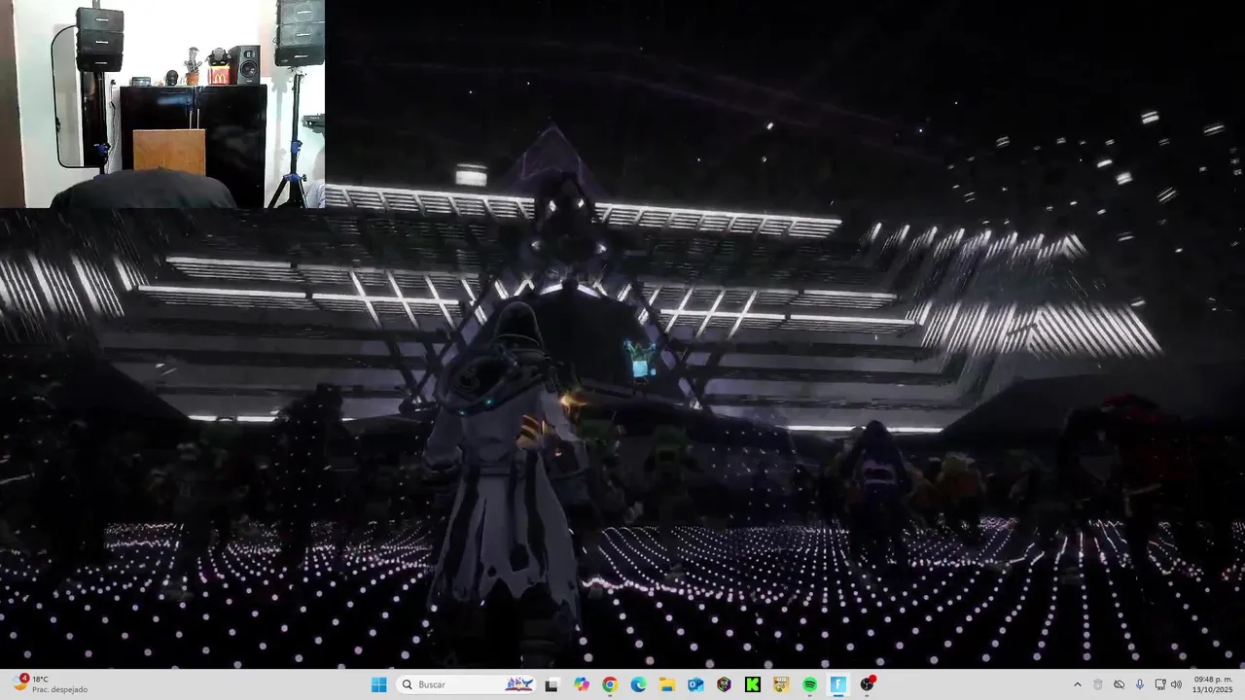Open Task View from the taskbar
Image resolution: width=1245 pixels, height=700 pixels.
pos(551,684)
